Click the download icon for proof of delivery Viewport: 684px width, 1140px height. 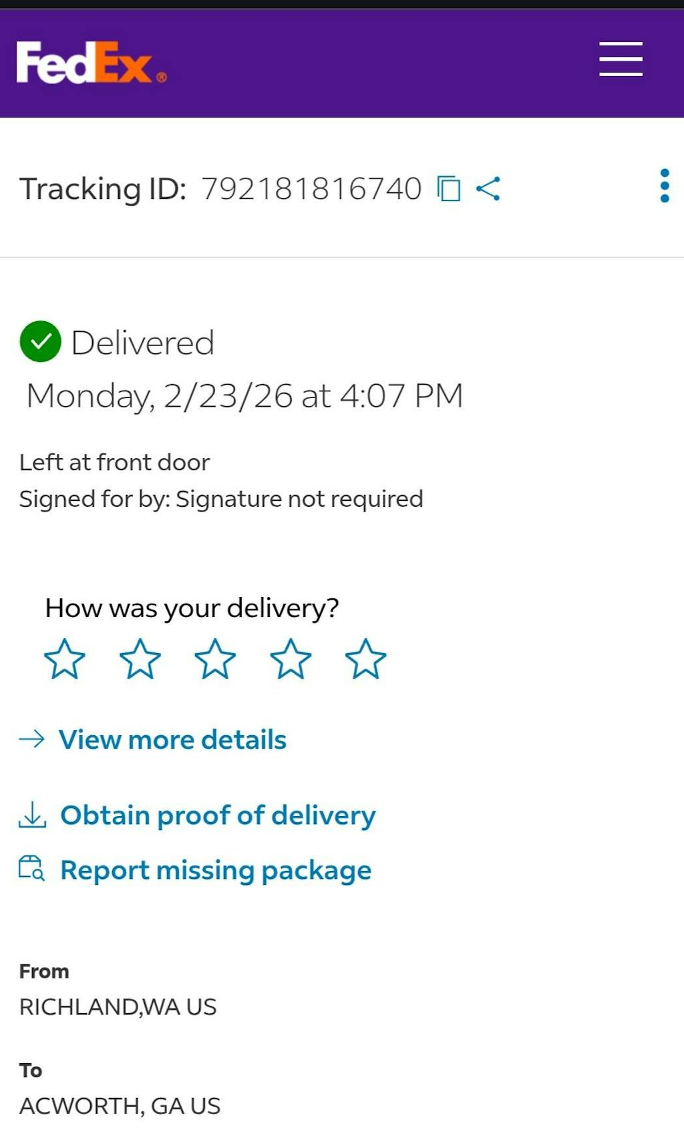[x=32, y=815]
